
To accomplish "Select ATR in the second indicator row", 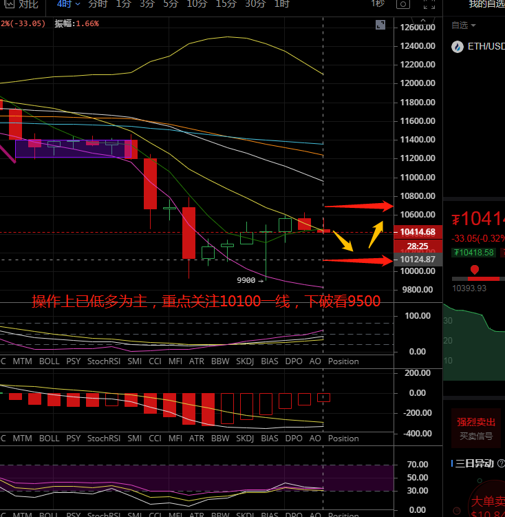I will click(x=197, y=439).
